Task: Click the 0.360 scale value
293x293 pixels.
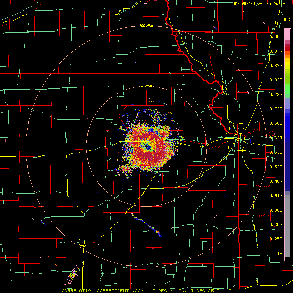Action: click(276, 210)
